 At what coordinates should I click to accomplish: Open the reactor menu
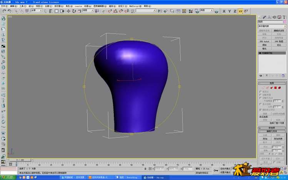tap(78, 6)
